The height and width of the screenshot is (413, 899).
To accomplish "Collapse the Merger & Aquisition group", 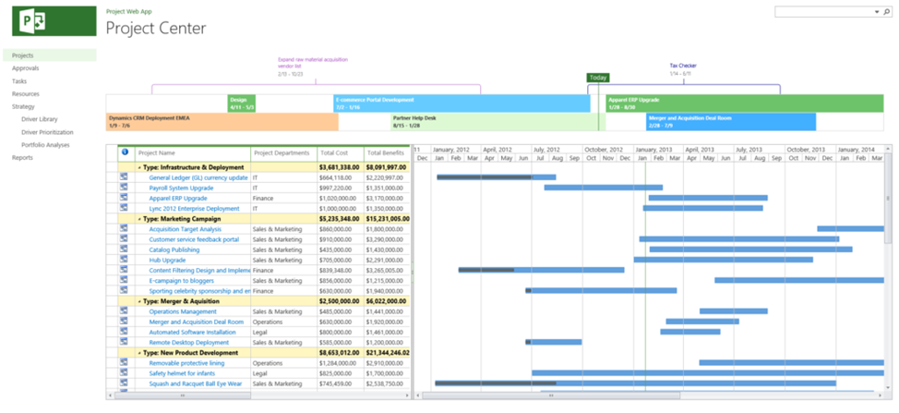I will 139,301.
